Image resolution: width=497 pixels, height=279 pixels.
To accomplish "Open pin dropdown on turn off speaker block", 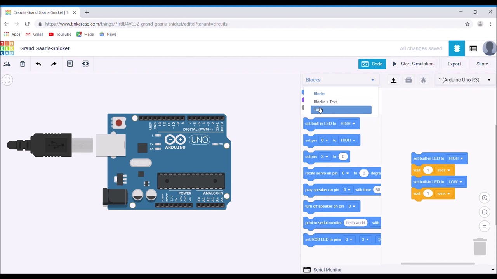I will (x=352, y=206).
